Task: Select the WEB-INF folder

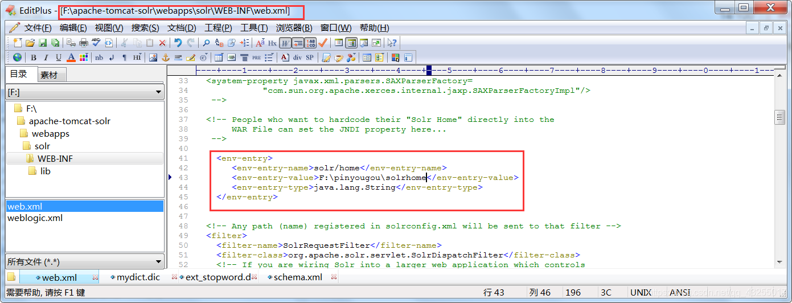Action: (x=55, y=158)
